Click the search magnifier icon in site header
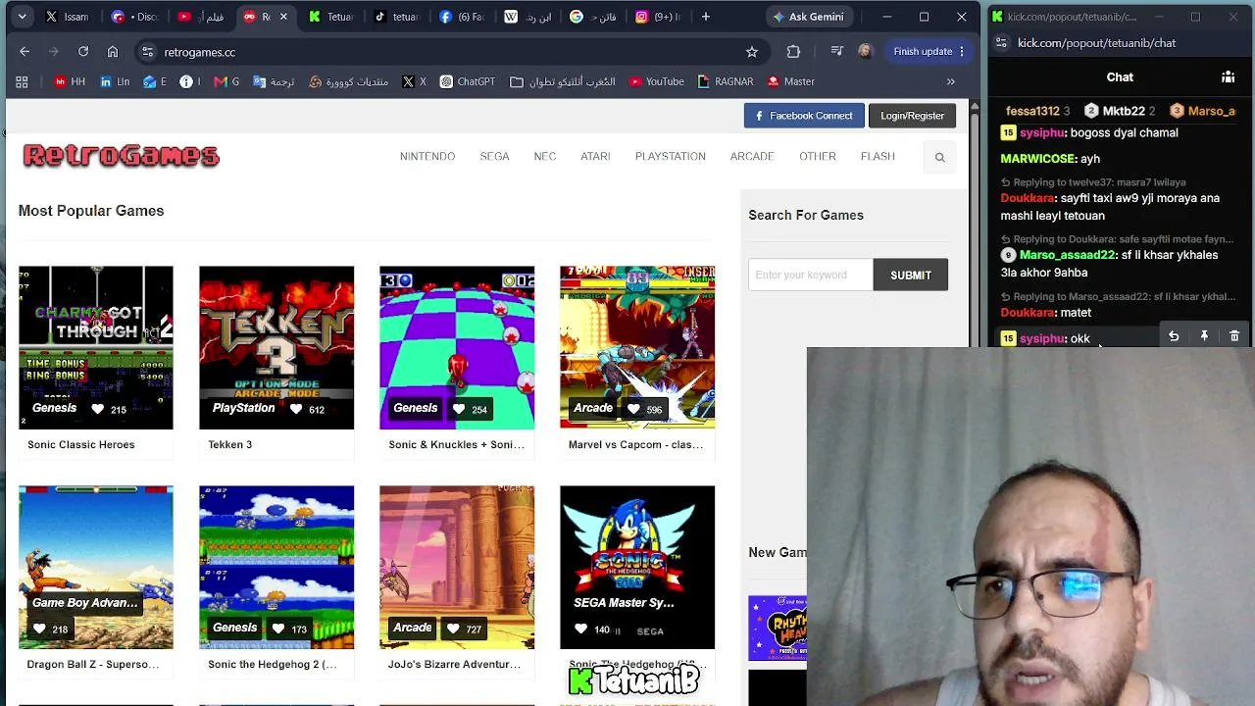The width and height of the screenshot is (1255, 706). 939,157
